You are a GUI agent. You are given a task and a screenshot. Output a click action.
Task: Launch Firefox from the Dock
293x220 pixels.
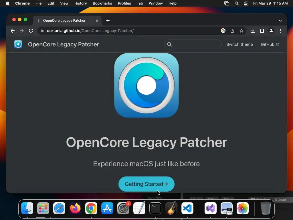coord(75,208)
